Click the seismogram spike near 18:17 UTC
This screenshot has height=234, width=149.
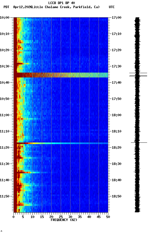tap(139, 143)
